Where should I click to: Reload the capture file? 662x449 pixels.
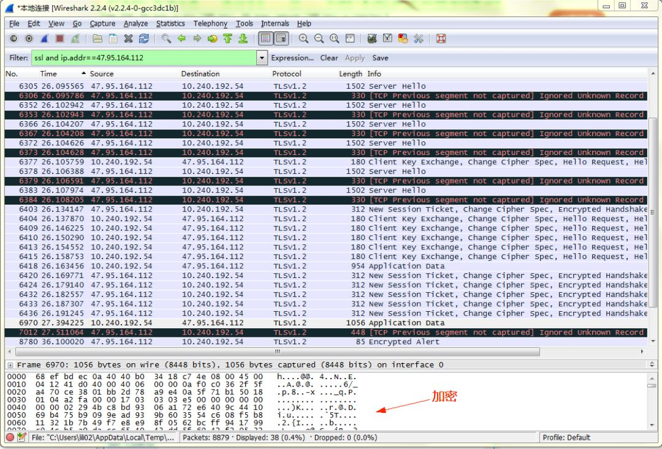[144, 39]
